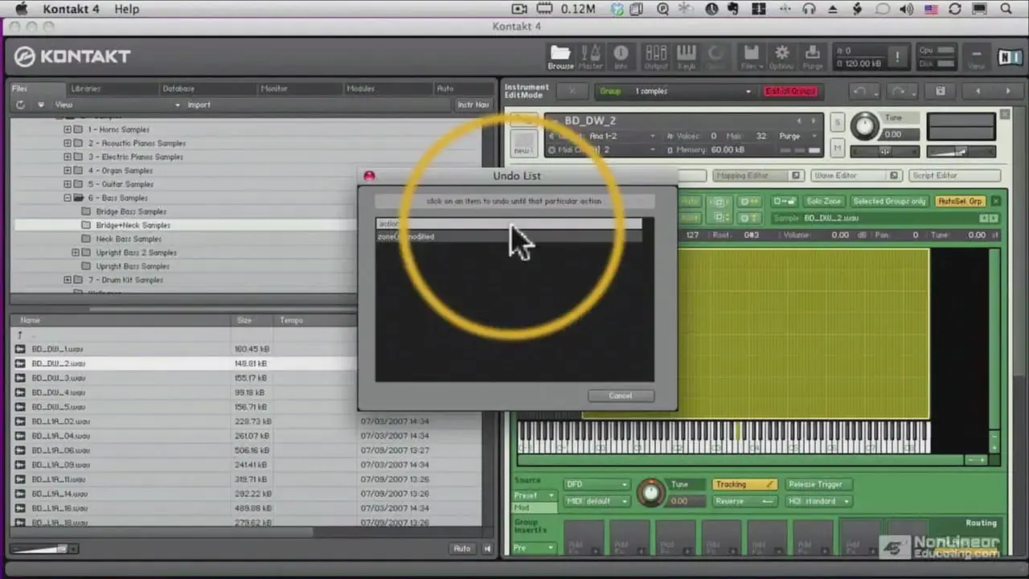Click the undo arrow icon

[860, 91]
